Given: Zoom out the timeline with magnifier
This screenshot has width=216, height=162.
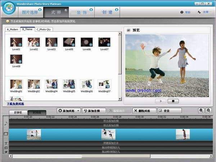Looking at the screenshot, I should (x=201, y=111).
